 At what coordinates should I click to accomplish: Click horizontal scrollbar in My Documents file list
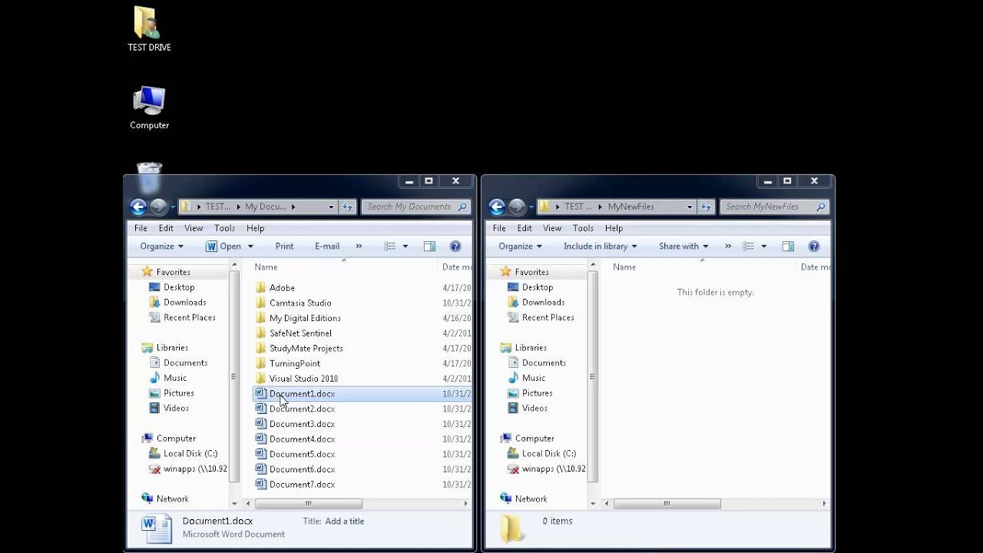coord(308,504)
